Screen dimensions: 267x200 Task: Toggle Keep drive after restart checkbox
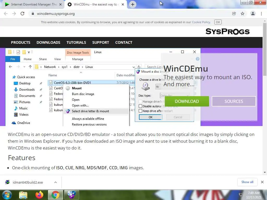tap(141, 111)
